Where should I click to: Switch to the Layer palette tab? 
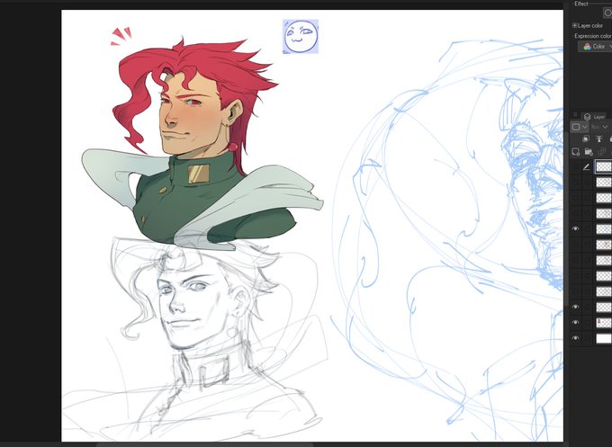click(594, 117)
